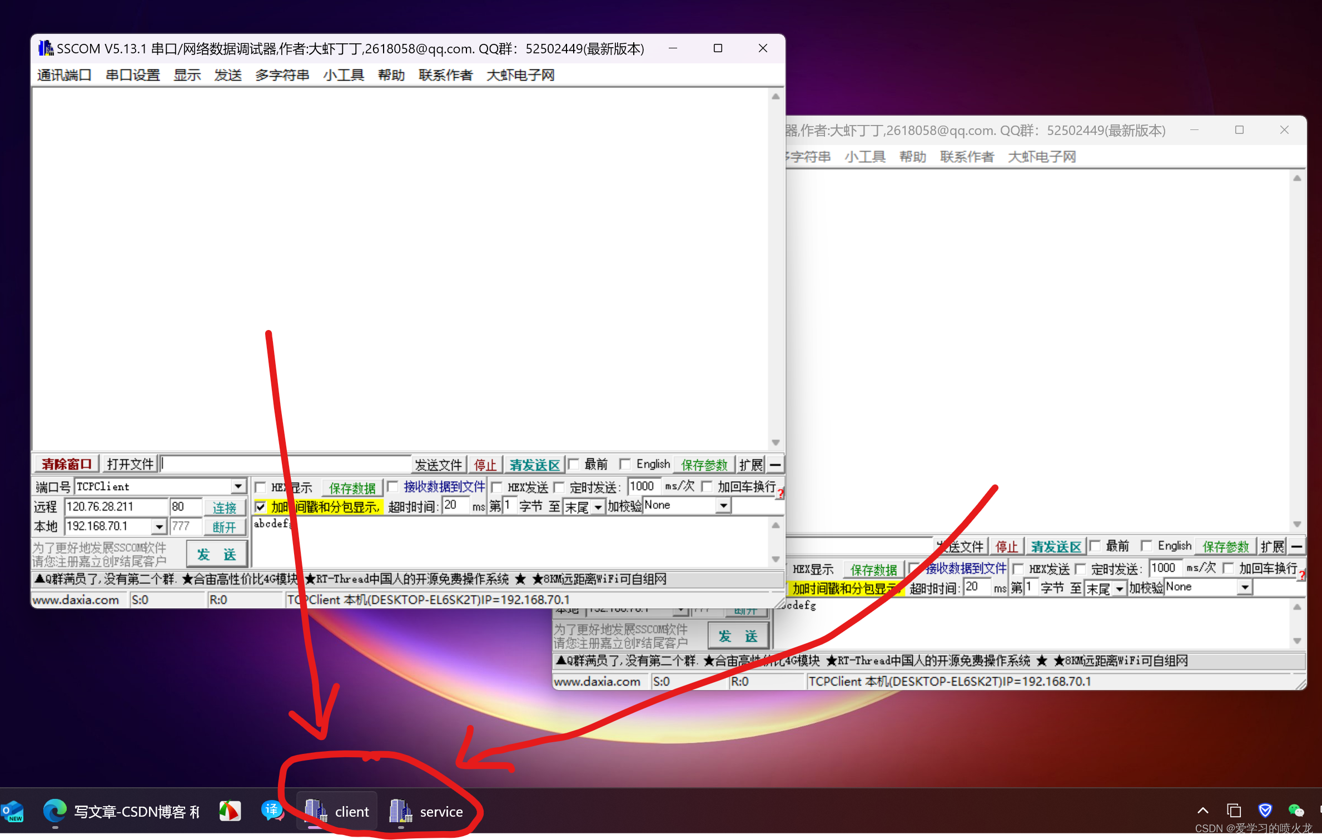Open the 末尾 position dropdown
Viewport: 1322px width, 840px height.
[x=598, y=507]
